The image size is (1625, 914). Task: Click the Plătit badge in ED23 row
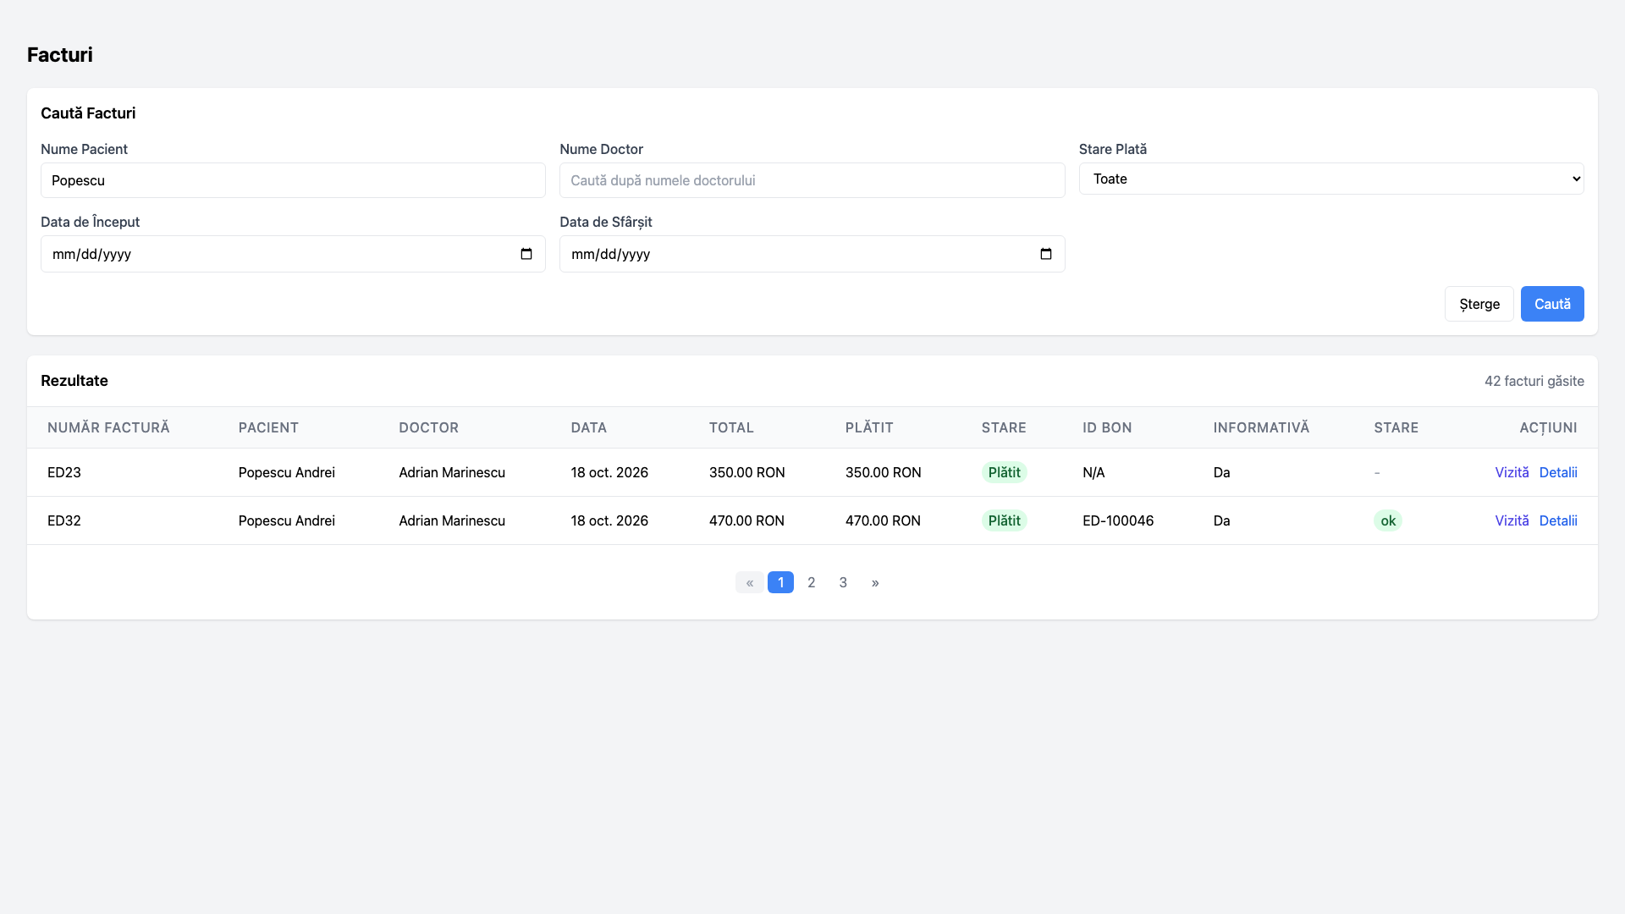coord(1004,472)
